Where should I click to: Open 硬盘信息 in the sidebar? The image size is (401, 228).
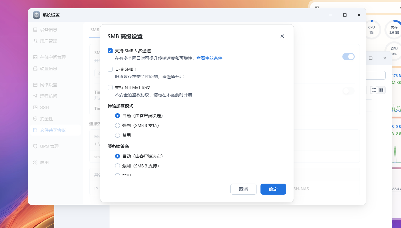pos(55,69)
